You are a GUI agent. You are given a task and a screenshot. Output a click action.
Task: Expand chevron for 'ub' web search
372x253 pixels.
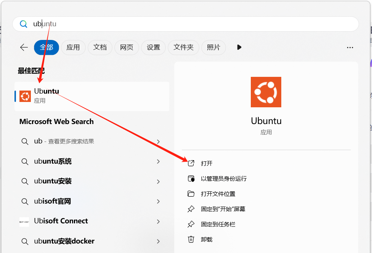158,142
